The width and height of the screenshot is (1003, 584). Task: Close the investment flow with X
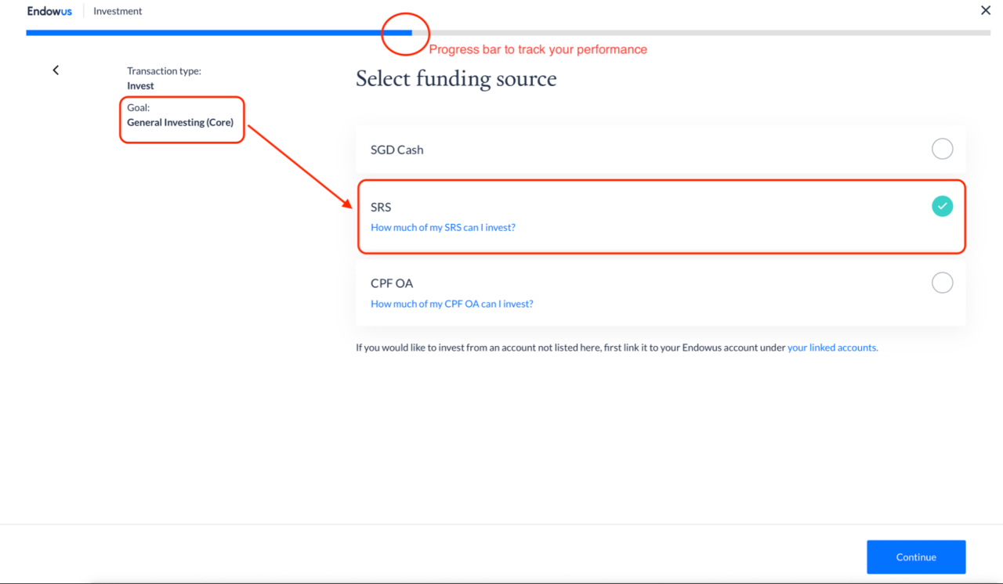point(986,10)
